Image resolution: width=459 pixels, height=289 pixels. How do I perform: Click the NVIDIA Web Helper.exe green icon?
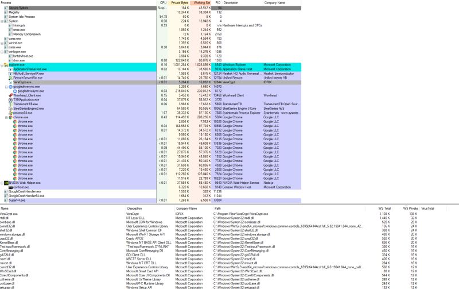(x=6, y=183)
